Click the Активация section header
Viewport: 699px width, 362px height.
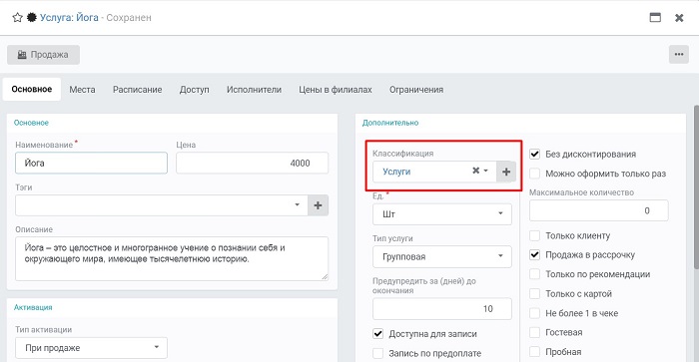point(33,307)
